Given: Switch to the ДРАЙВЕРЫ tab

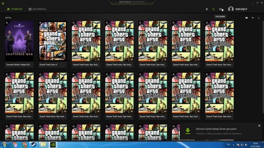Looking at the screenshot, I should [x=38, y=9].
